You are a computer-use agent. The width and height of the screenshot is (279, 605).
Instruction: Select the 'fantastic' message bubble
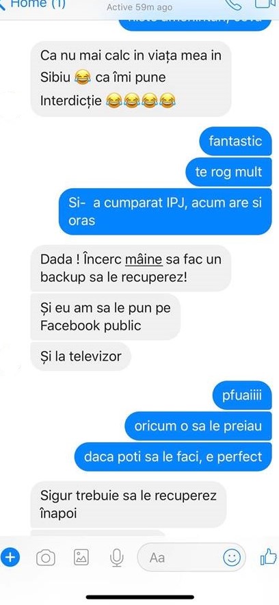pos(235,141)
